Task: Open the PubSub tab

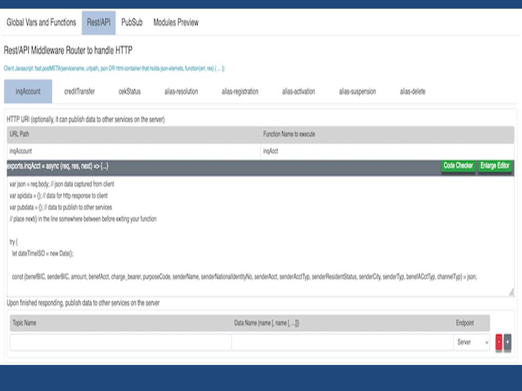Action: 132,23
